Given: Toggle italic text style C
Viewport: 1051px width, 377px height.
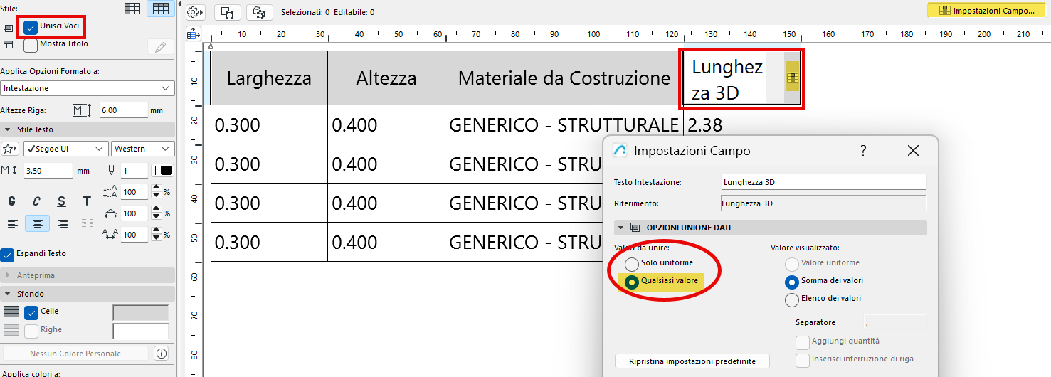Looking at the screenshot, I should click(36, 201).
